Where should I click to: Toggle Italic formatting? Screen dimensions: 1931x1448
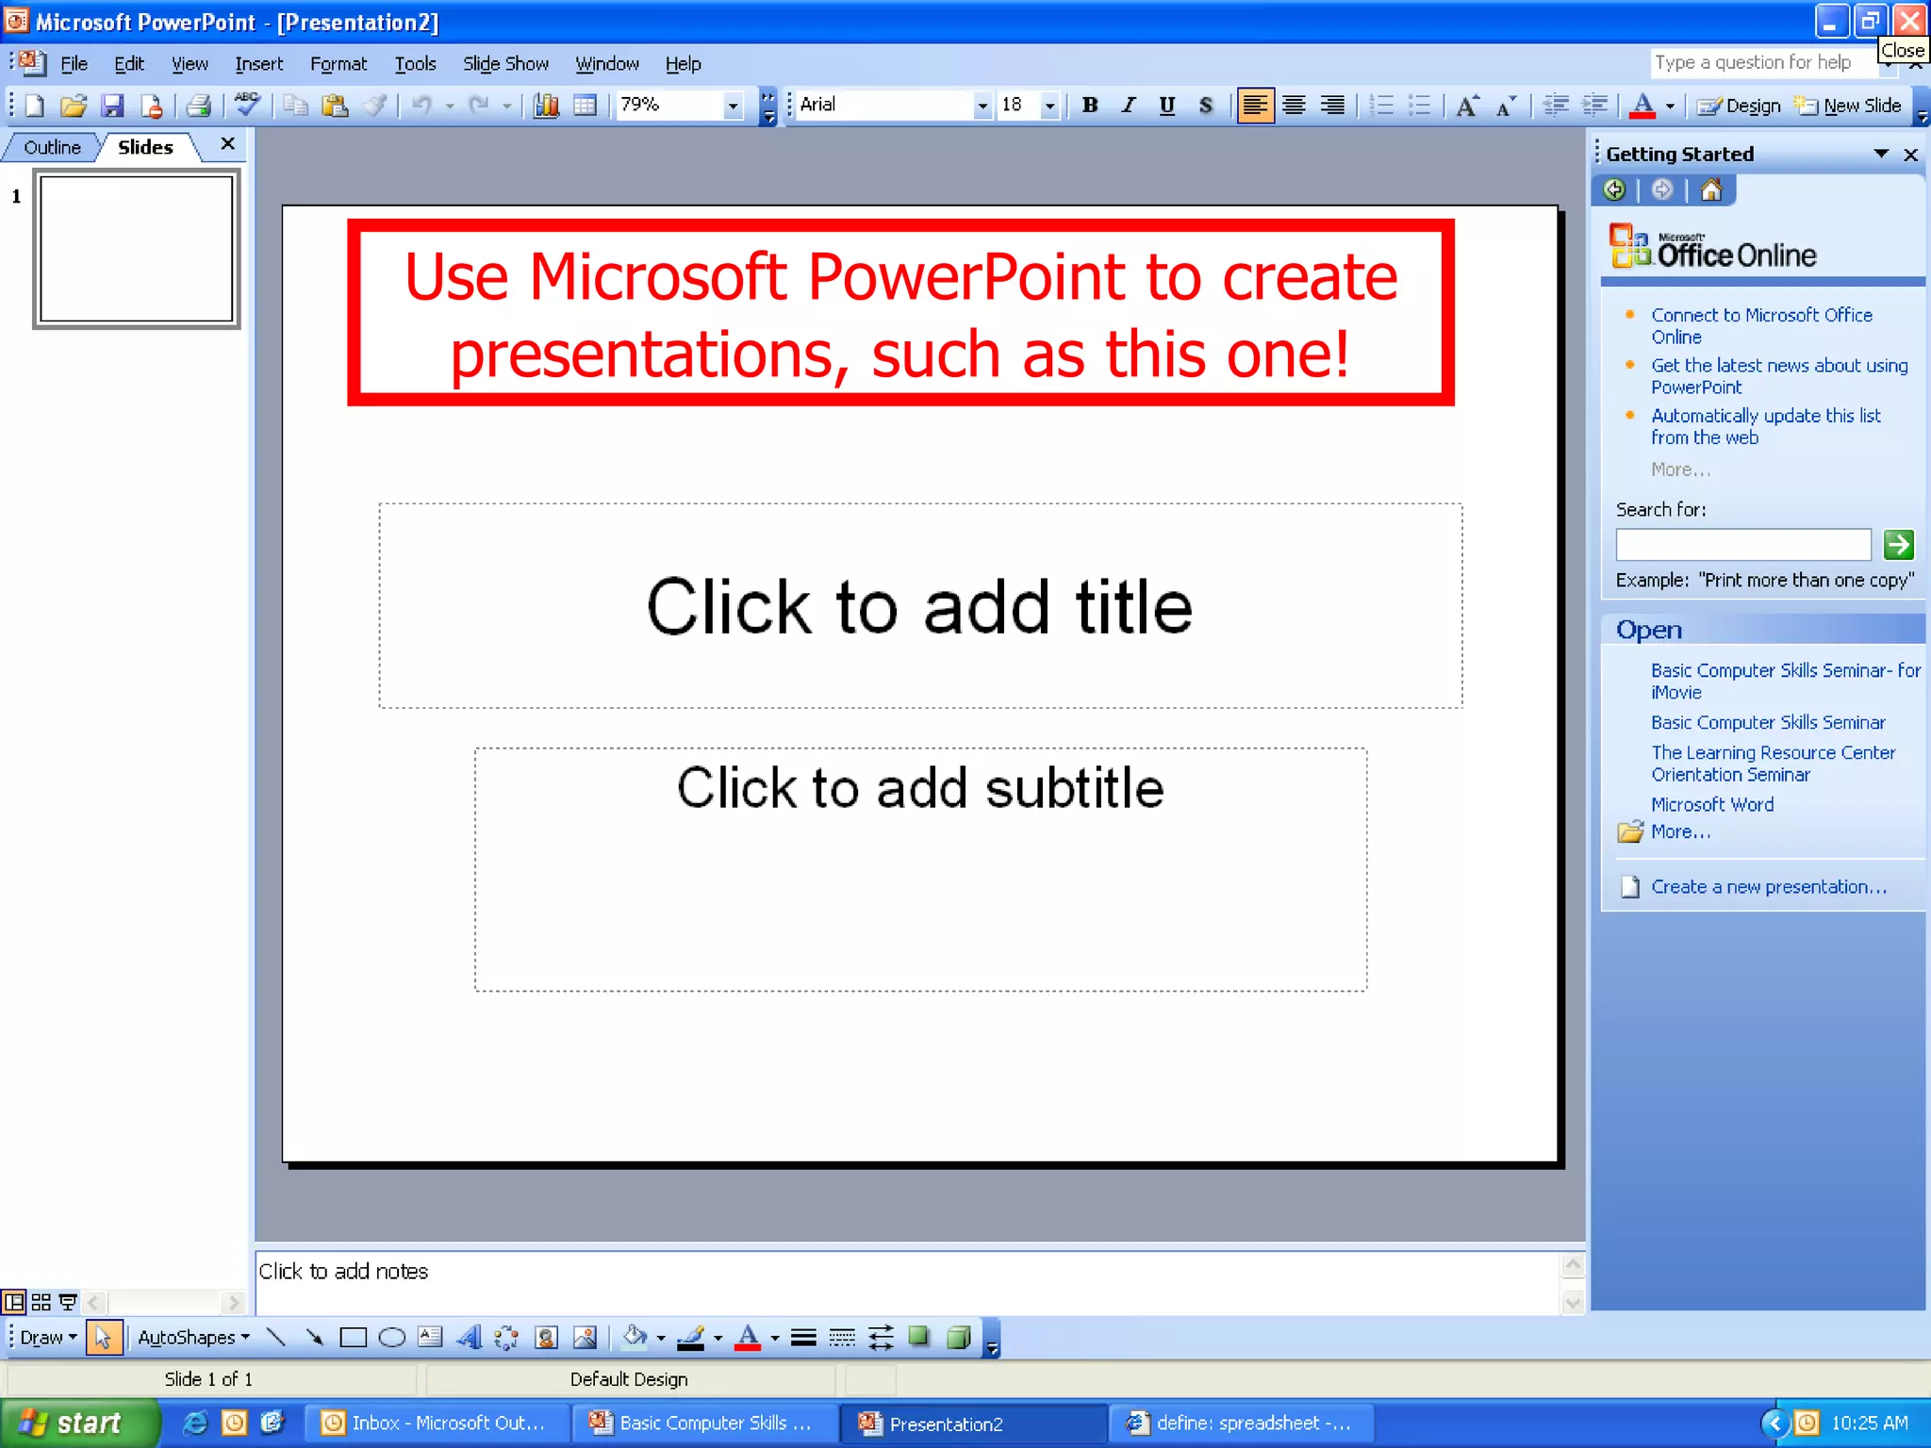[x=1129, y=106]
